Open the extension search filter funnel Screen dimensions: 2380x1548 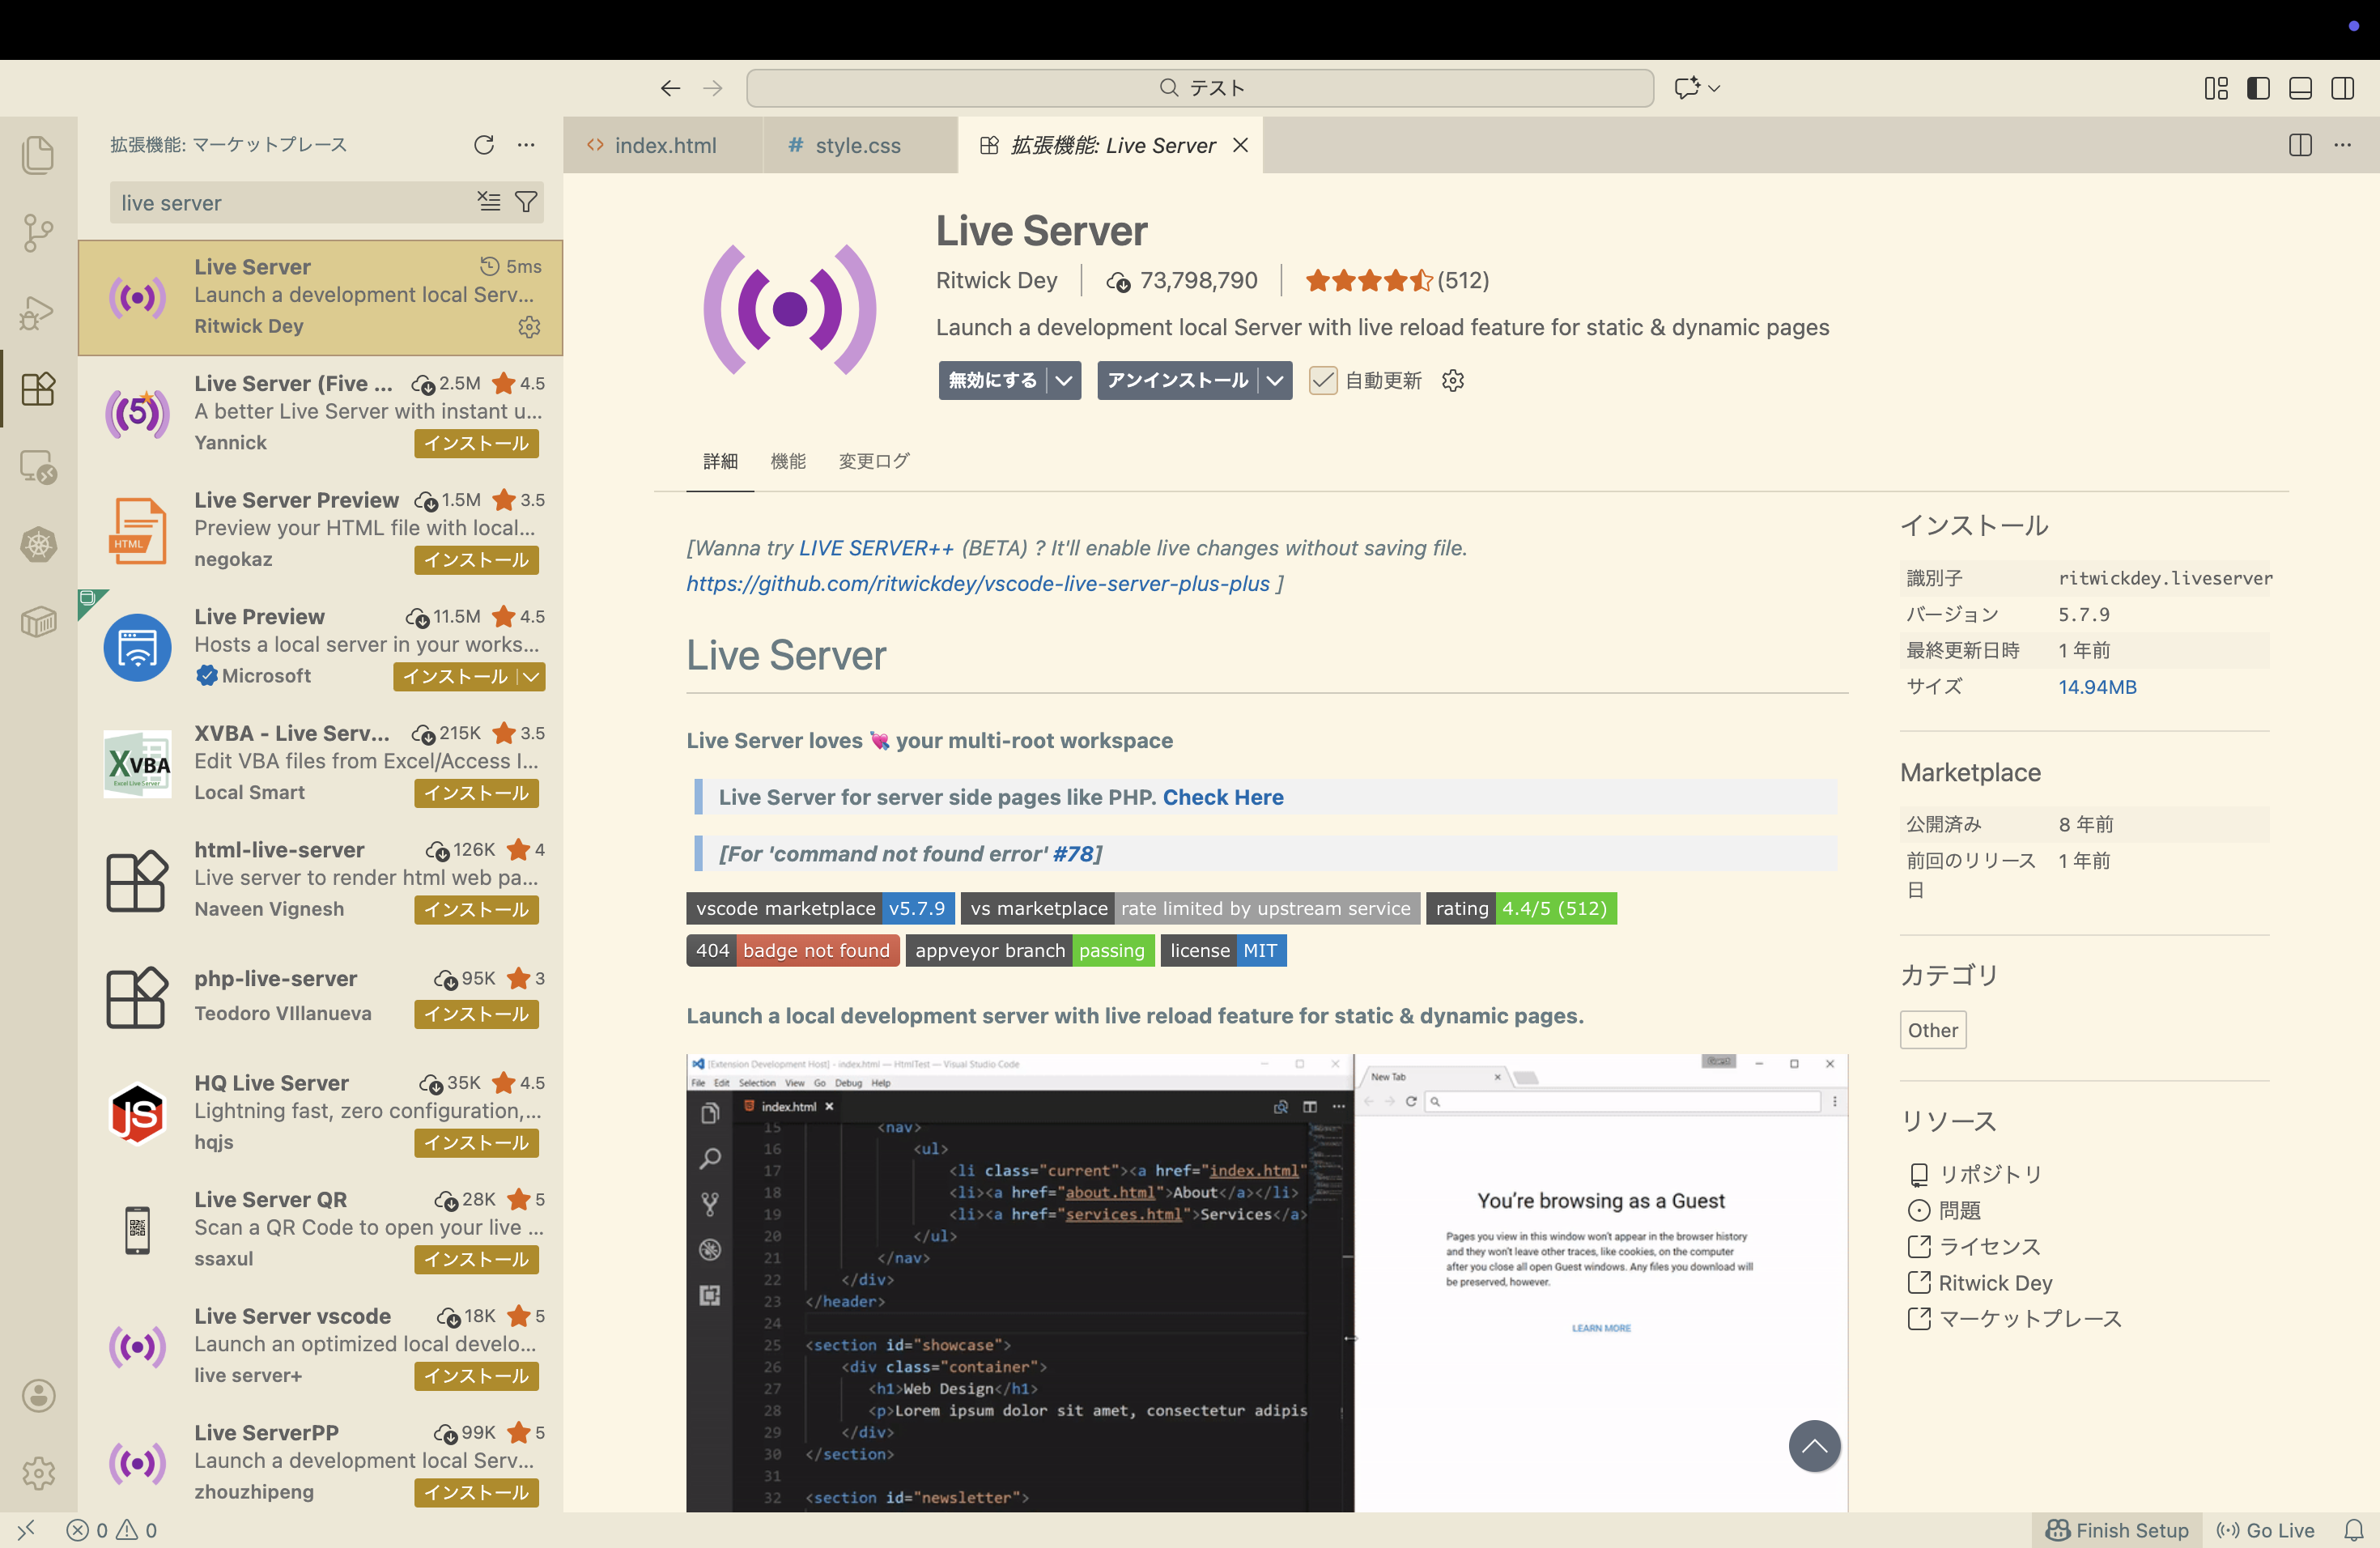click(x=527, y=202)
